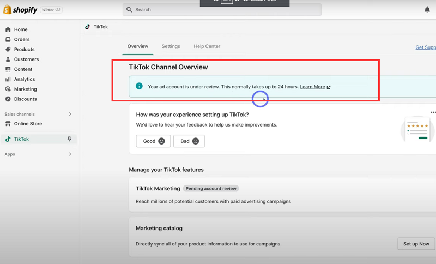Open Customers via its person icon

tap(8, 59)
